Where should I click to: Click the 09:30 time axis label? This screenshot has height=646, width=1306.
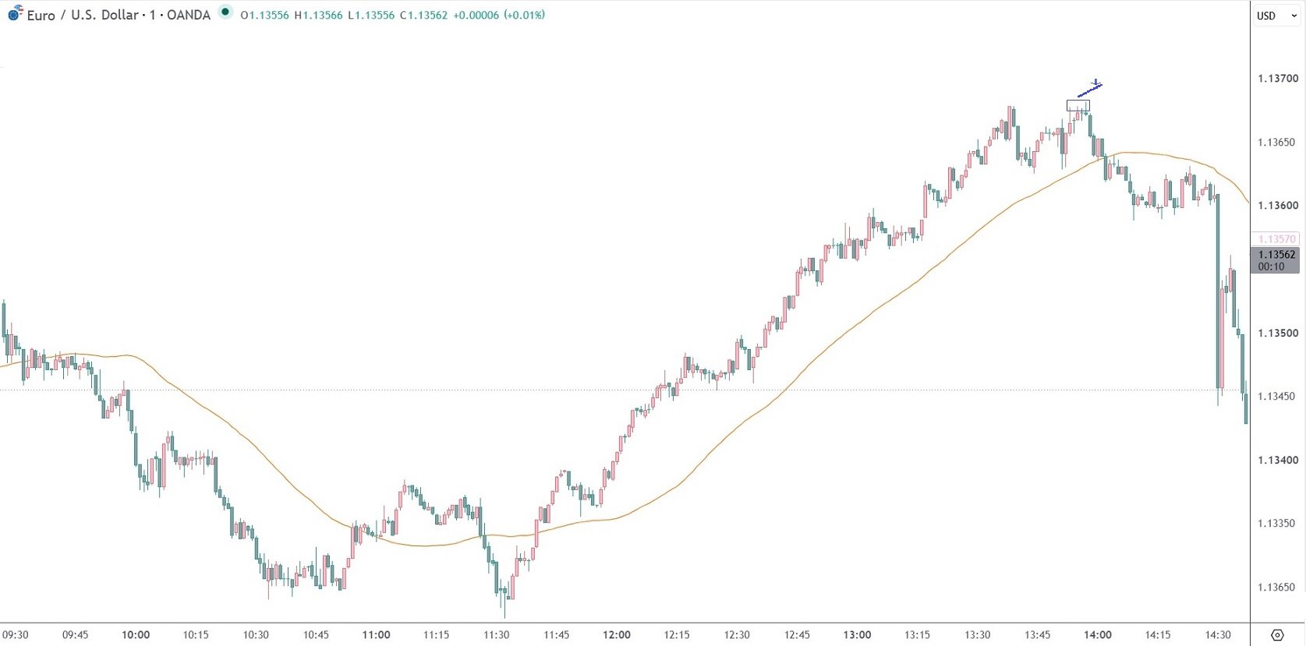point(16,635)
